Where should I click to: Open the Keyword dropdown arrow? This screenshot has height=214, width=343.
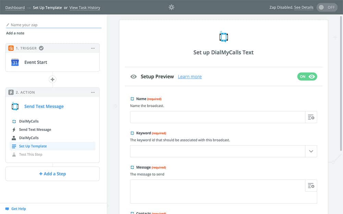pyautogui.click(x=311, y=151)
